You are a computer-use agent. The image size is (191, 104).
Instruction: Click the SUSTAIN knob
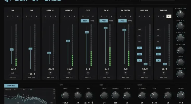[x=127, y=95]
